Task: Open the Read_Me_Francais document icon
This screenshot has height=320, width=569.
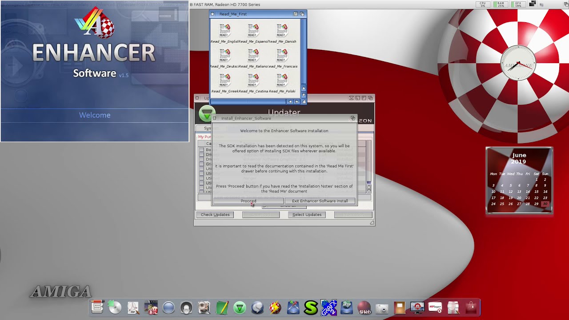Action: pos(282,56)
